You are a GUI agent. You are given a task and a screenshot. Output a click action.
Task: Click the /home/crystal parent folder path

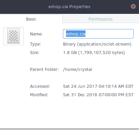[77, 70]
